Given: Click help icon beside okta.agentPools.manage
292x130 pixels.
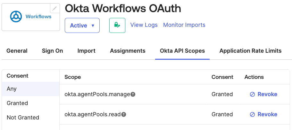Looking at the screenshot, I should 133,95.
